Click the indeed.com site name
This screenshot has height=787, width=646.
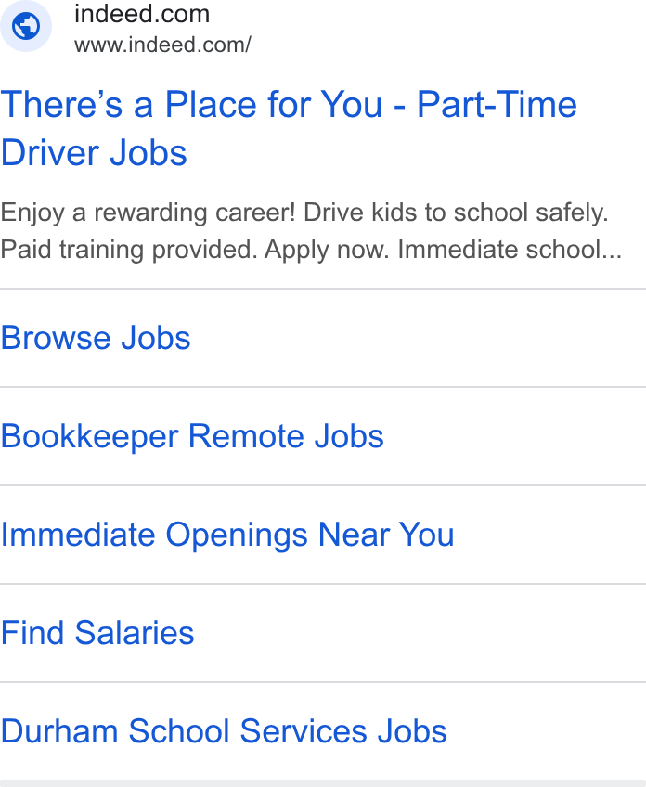142,14
